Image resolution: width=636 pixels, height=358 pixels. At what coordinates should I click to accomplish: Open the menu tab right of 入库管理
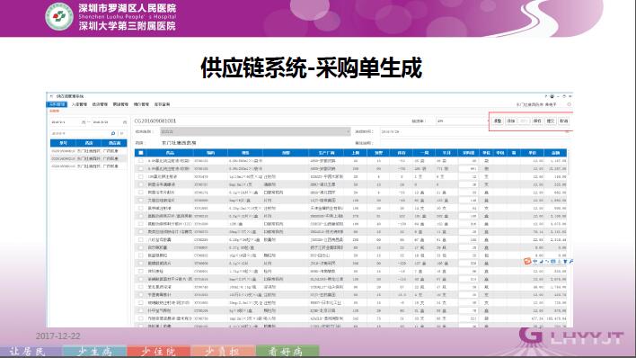100,104
